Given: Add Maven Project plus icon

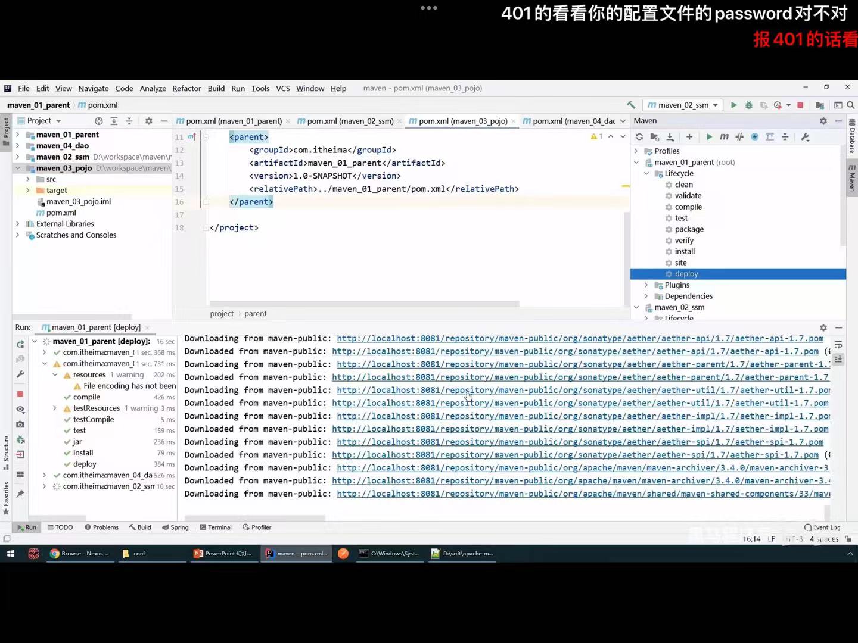Looking at the screenshot, I should (689, 137).
